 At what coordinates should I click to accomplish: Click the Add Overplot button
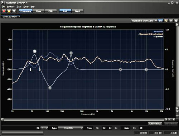[x=155, y=123]
